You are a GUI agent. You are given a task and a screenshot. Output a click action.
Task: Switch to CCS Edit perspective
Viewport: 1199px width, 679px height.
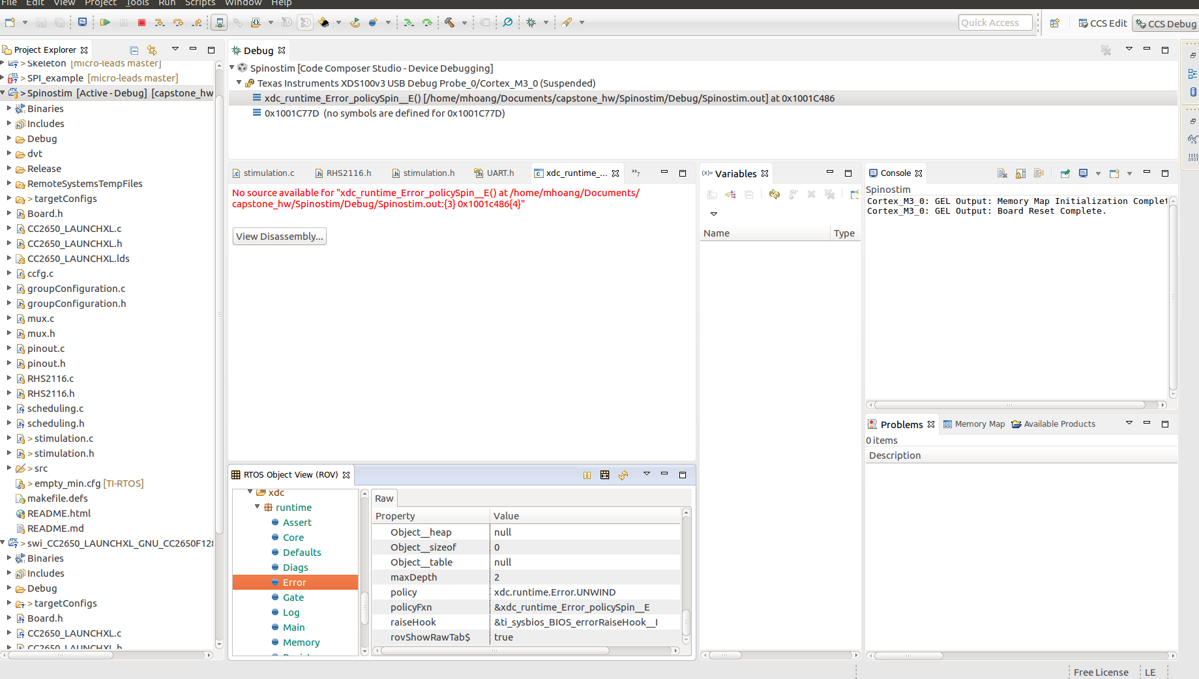(1103, 23)
